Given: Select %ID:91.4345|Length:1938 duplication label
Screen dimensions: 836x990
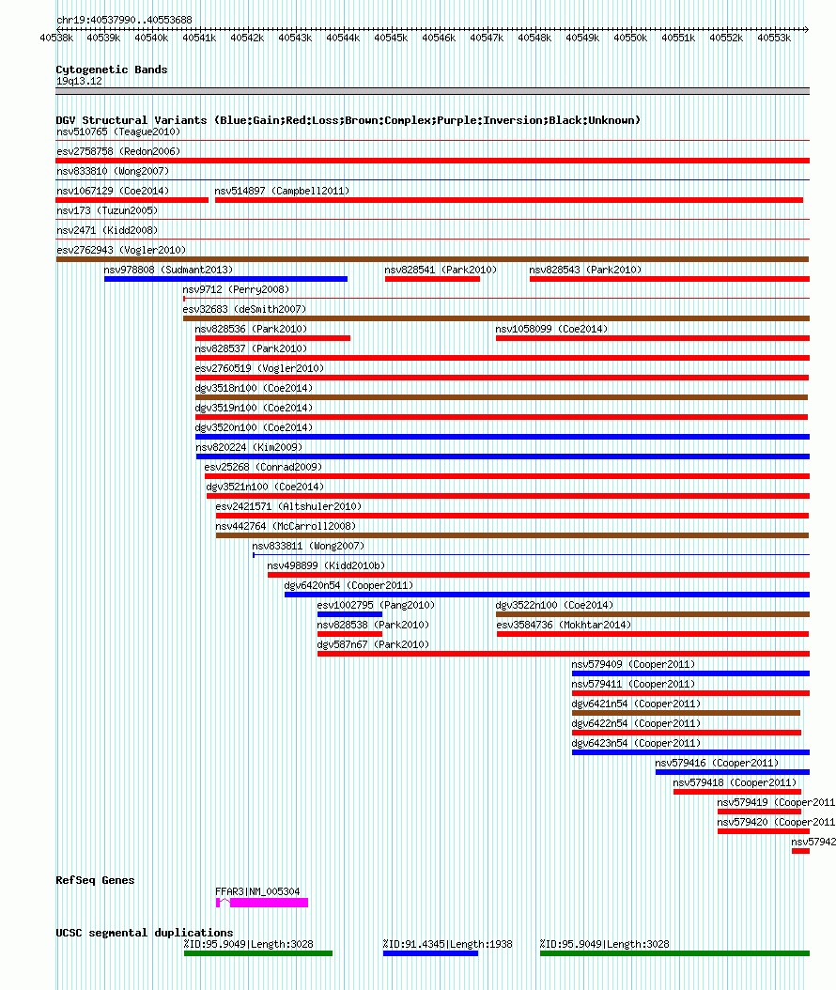Looking at the screenshot, I should point(447,945).
